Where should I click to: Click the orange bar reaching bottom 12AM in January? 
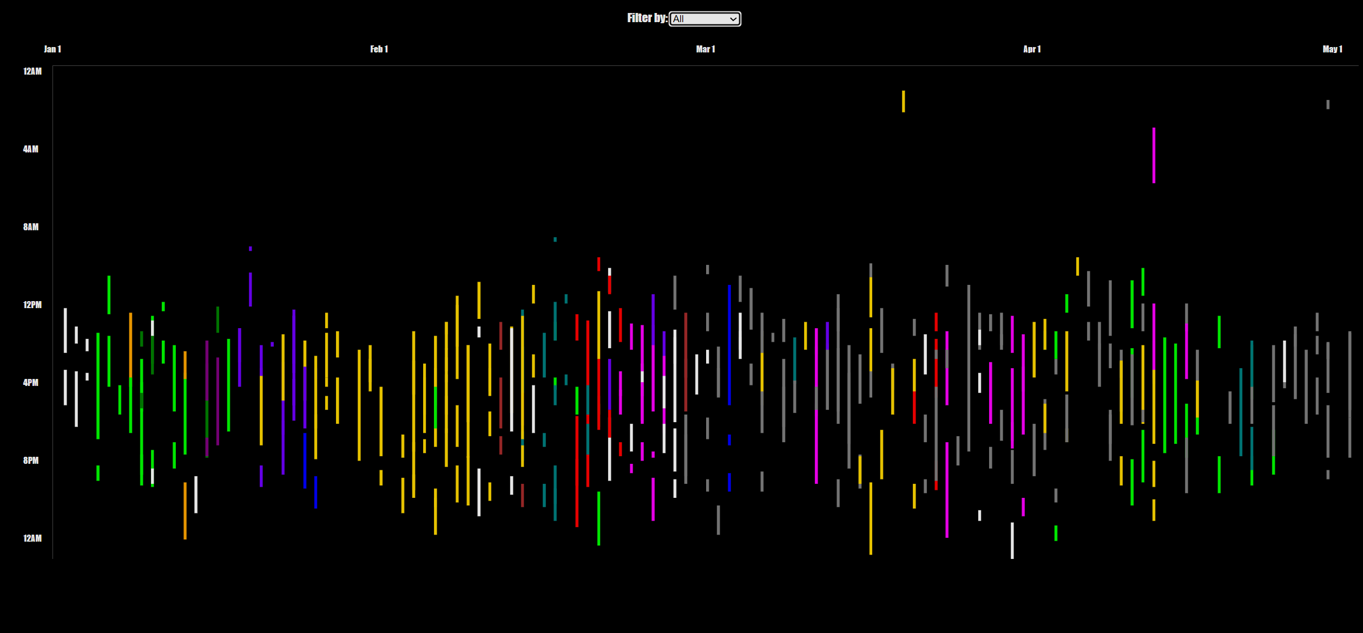185,511
